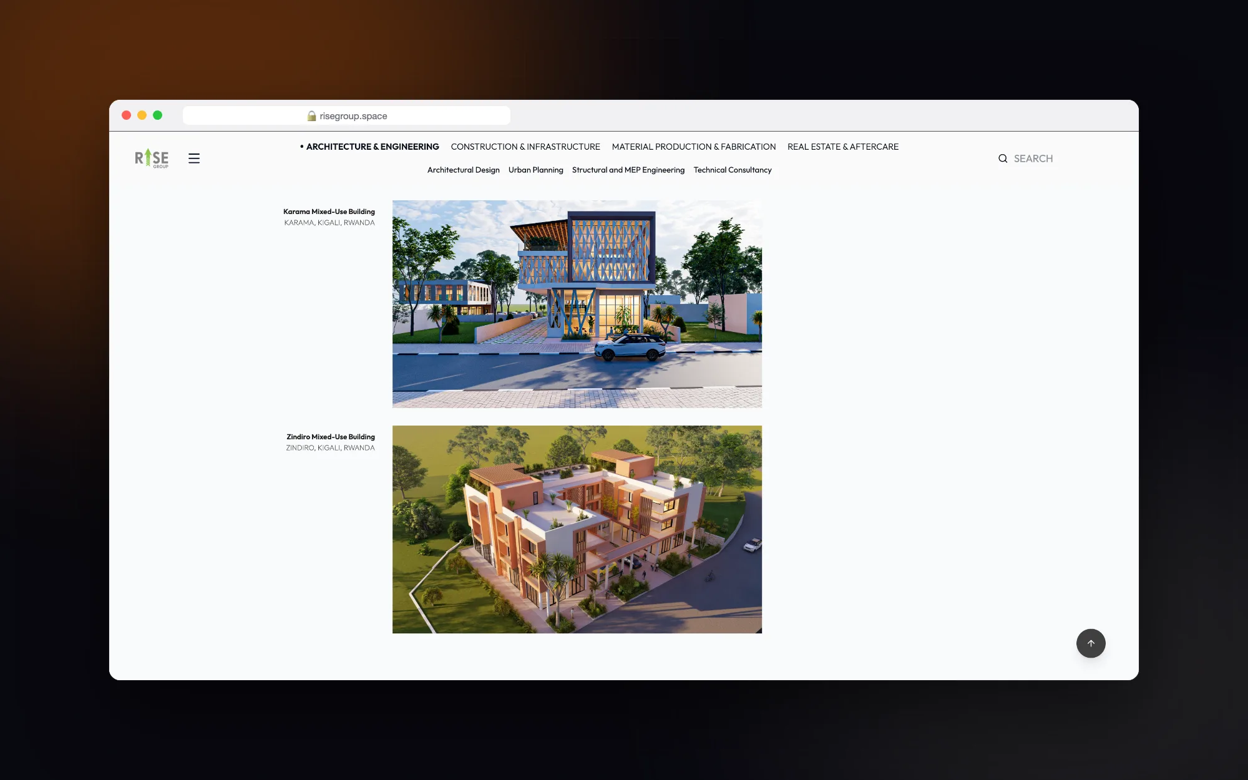Maximize the browser with green button

click(157, 115)
